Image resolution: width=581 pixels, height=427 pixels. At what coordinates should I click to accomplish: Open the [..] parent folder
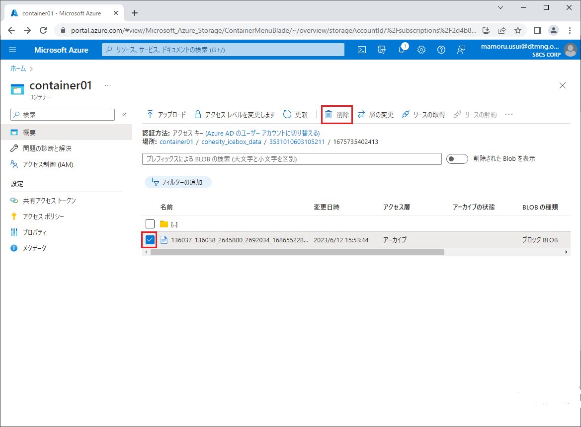pos(174,224)
